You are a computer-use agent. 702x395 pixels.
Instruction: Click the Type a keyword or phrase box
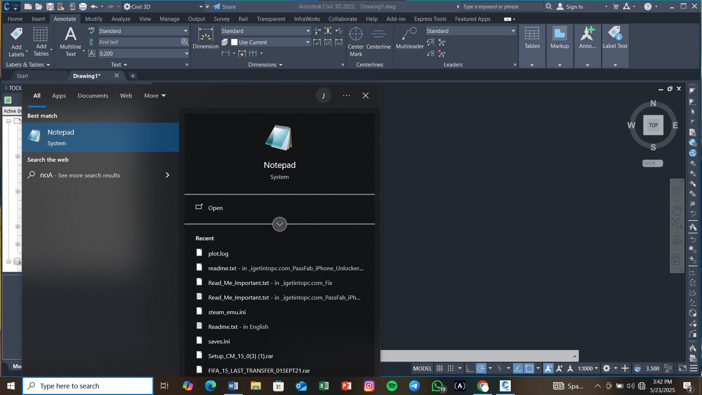tap(502, 7)
